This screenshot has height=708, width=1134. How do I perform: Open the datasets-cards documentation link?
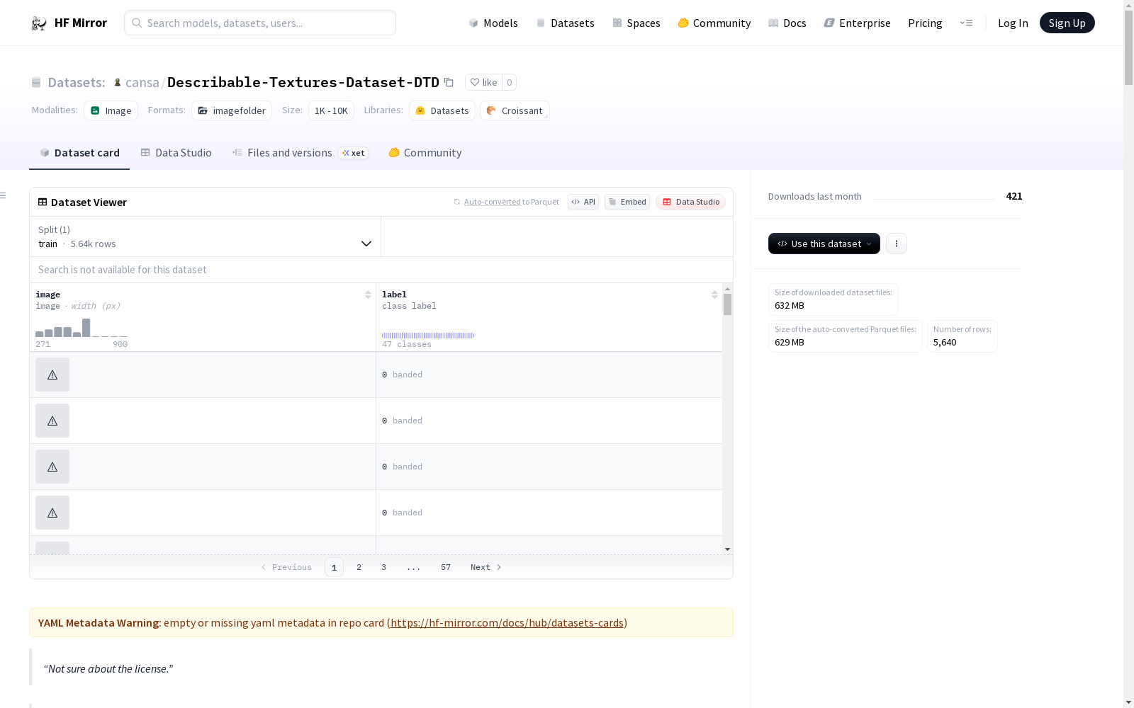click(507, 623)
